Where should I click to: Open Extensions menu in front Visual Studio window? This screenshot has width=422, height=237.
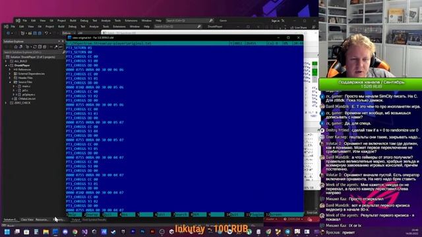[x=119, y=26]
